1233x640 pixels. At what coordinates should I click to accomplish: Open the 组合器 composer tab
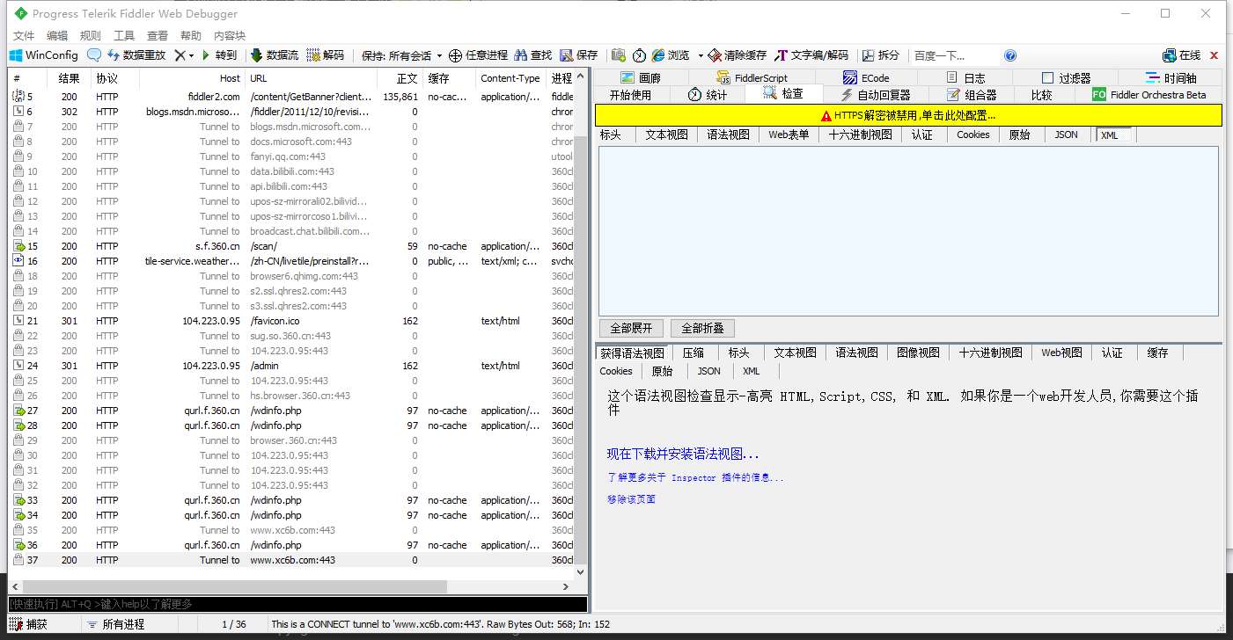pyautogui.click(x=972, y=95)
